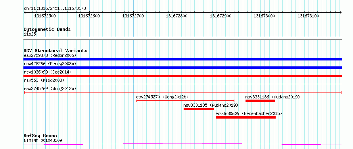Image resolution: width=353 pixels, height=149 pixels.
Task: Open variant esv2745269 (Wong2012b) label
Action: click(x=50, y=89)
